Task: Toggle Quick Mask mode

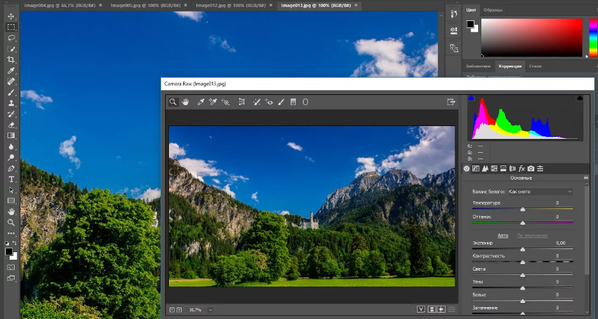Action: (x=11, y=267)
